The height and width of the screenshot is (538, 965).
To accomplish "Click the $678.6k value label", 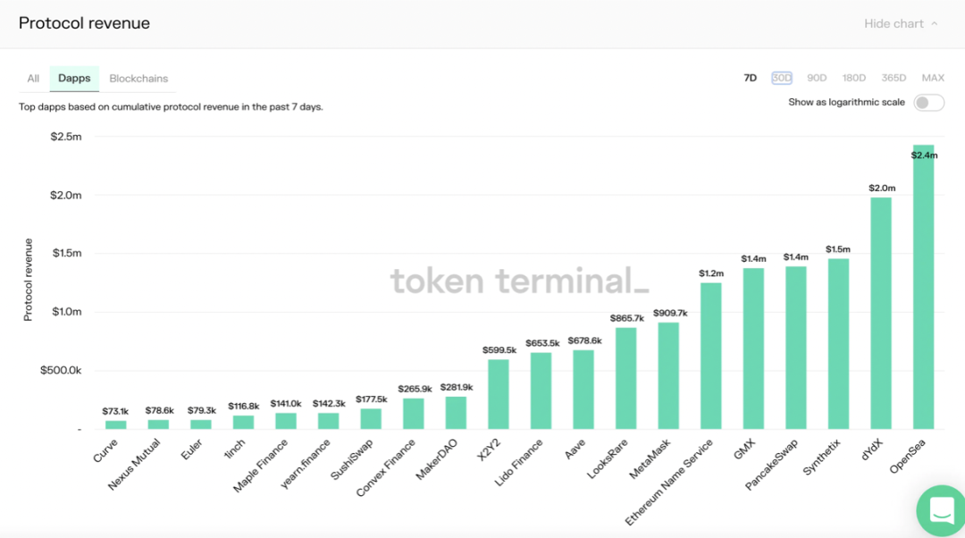I will [x=584, y=340].
